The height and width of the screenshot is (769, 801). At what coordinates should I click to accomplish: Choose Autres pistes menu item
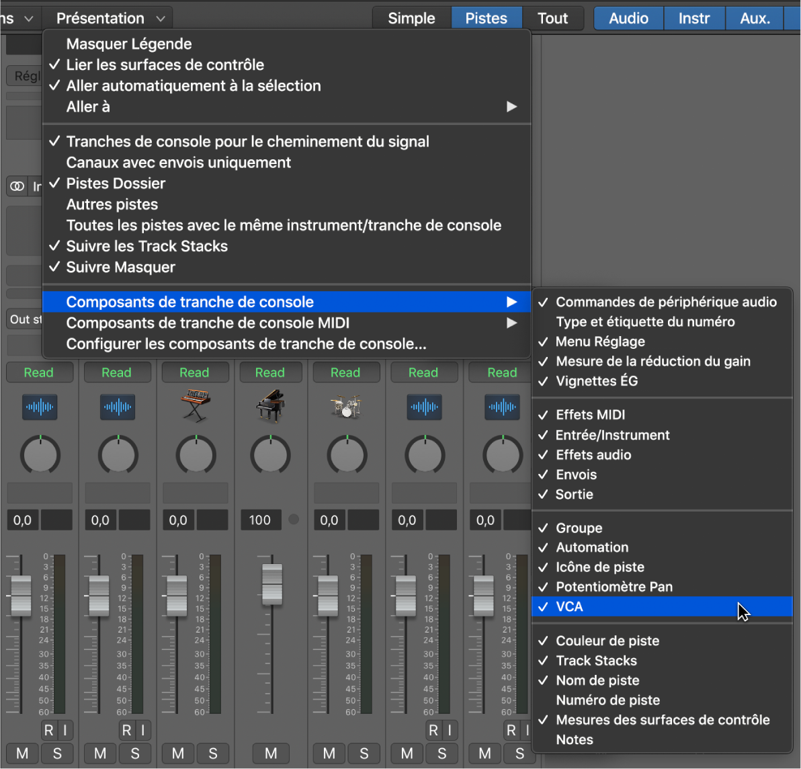coord(286,204)
